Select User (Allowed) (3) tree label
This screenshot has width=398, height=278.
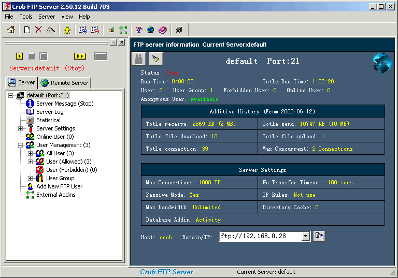tap(69, 162)
